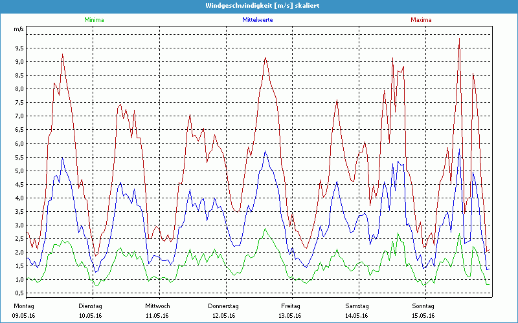Click the 1,0 y-axis value
This screenshot has height=323, width=518.
[19, 280]
